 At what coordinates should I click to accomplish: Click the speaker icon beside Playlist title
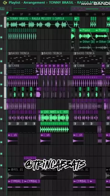point(5,3)
